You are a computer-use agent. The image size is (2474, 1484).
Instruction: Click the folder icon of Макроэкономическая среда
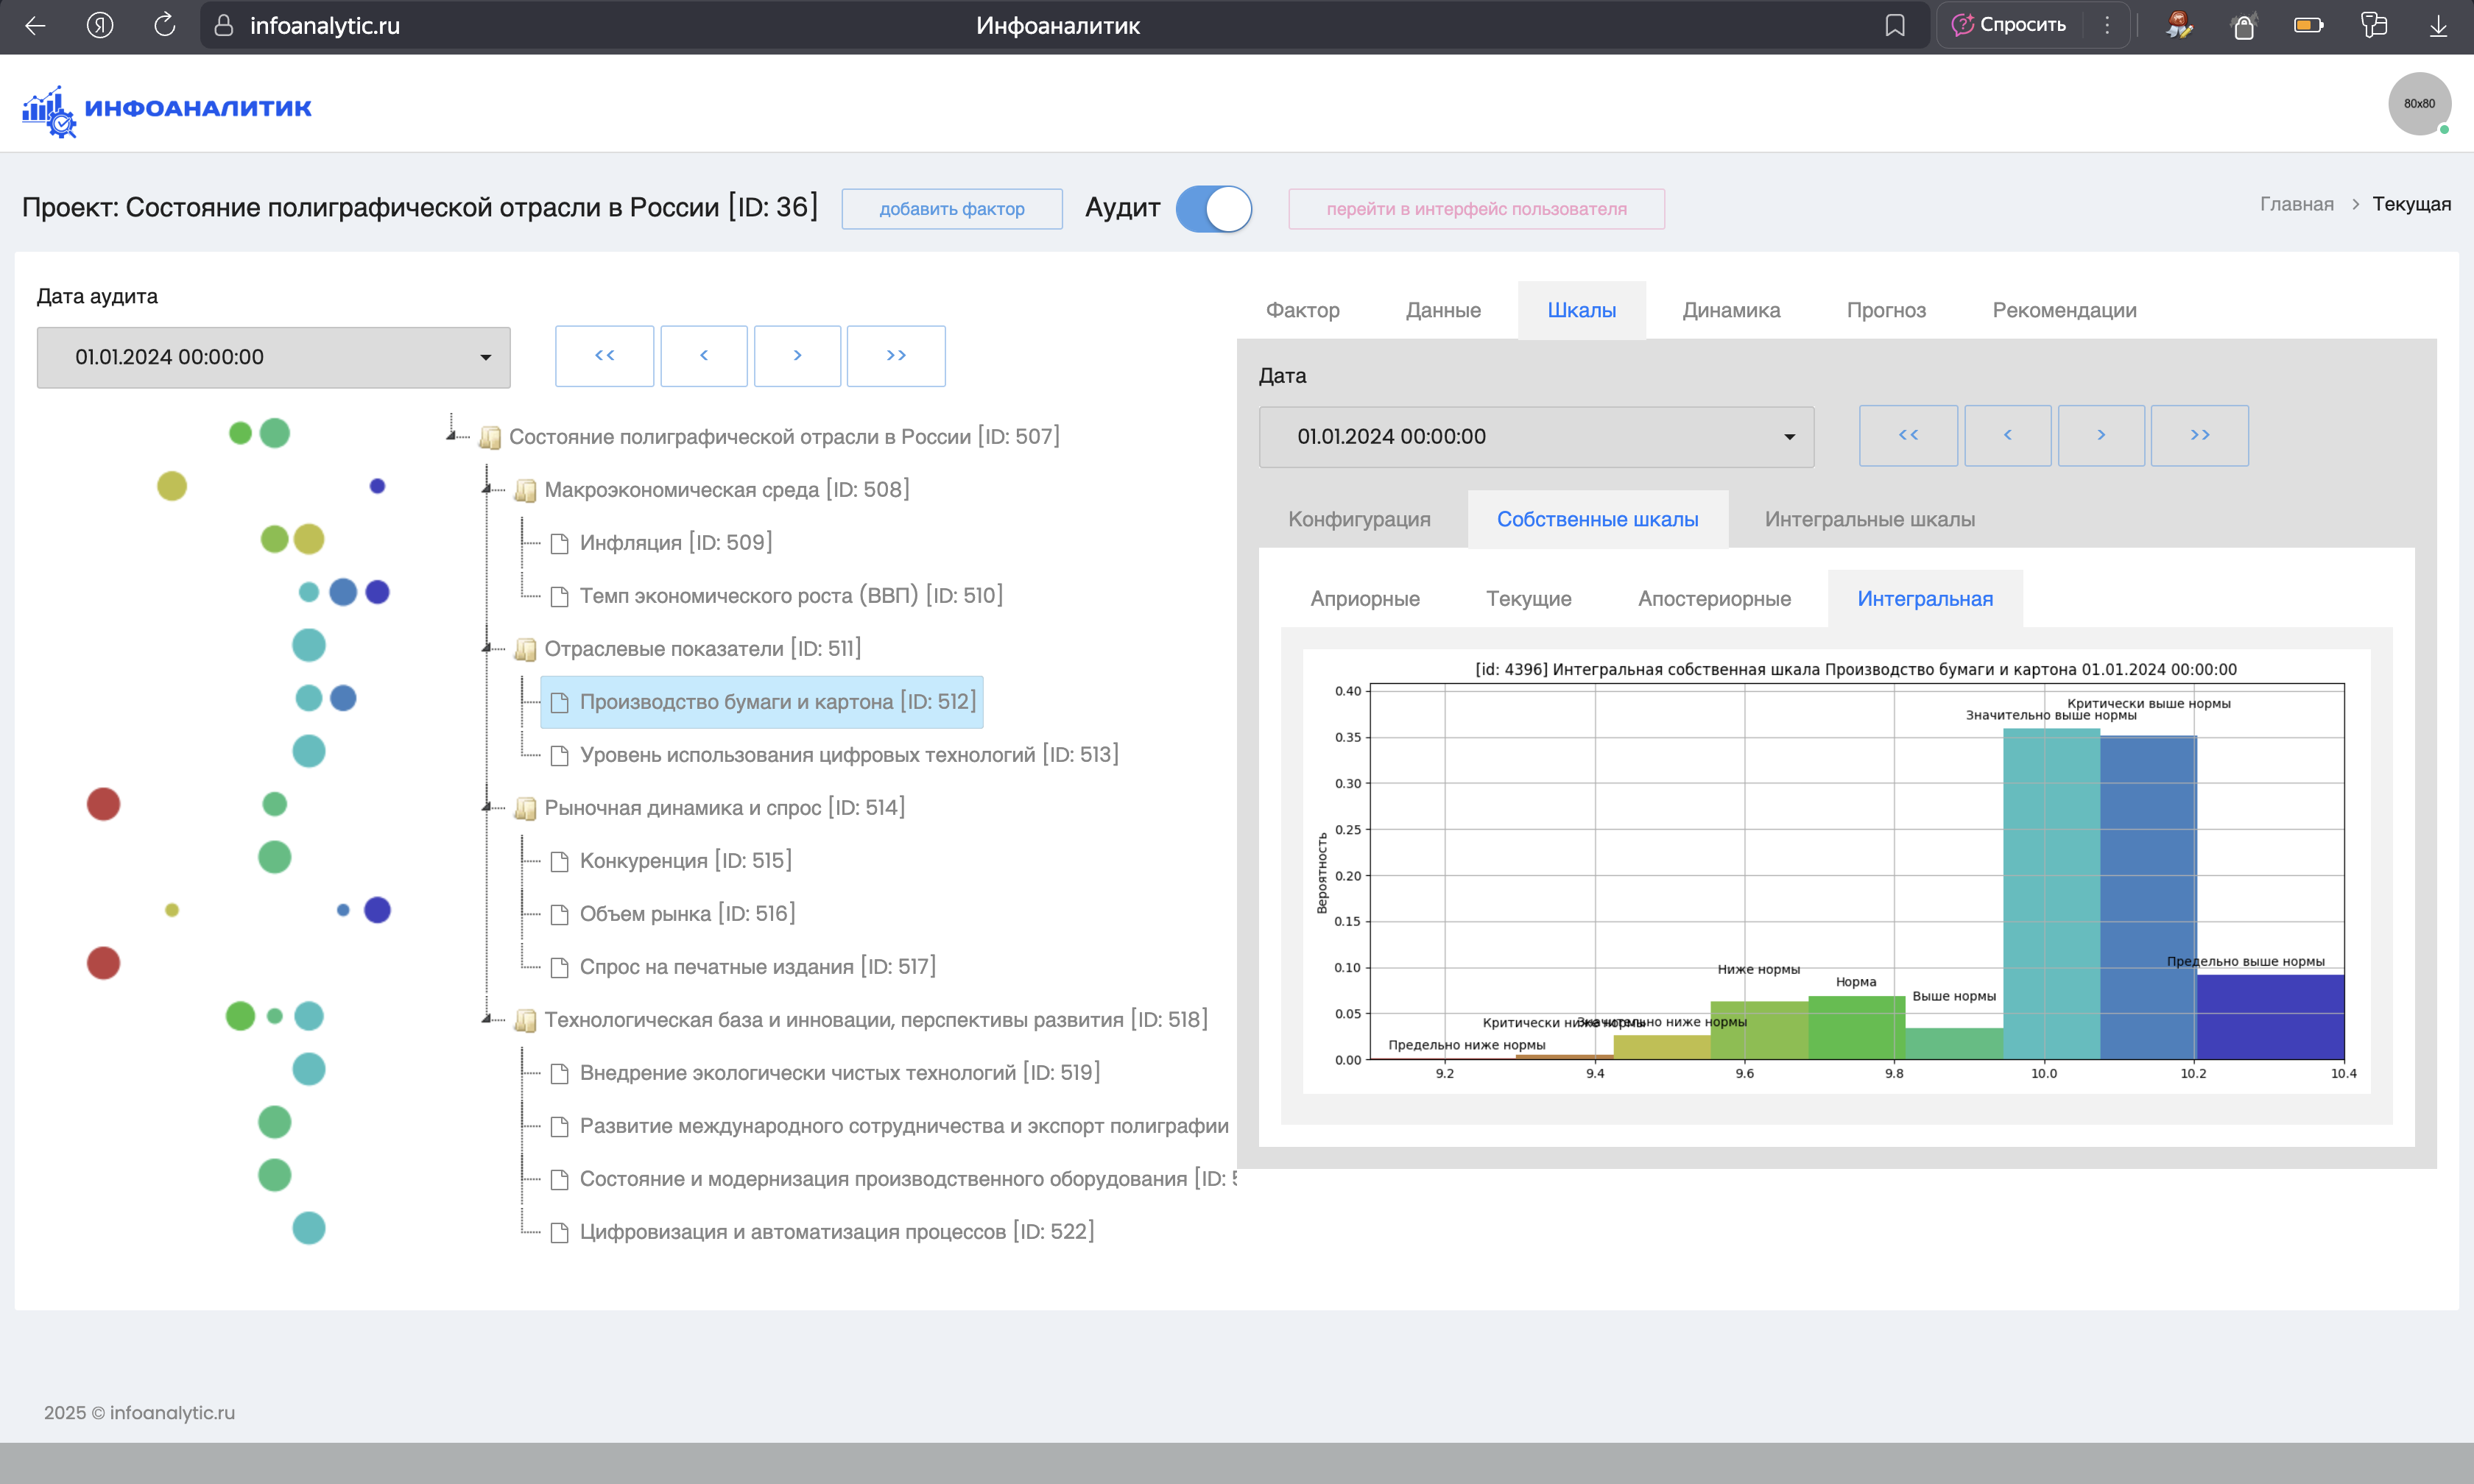coord(525,491)
